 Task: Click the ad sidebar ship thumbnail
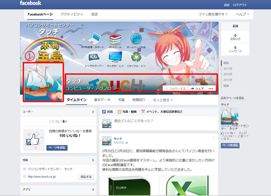point(229,116)
